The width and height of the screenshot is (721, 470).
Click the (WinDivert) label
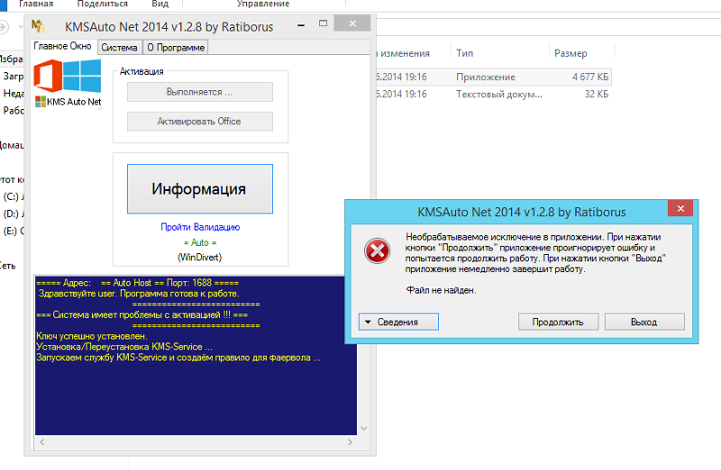tap(200, 257)
